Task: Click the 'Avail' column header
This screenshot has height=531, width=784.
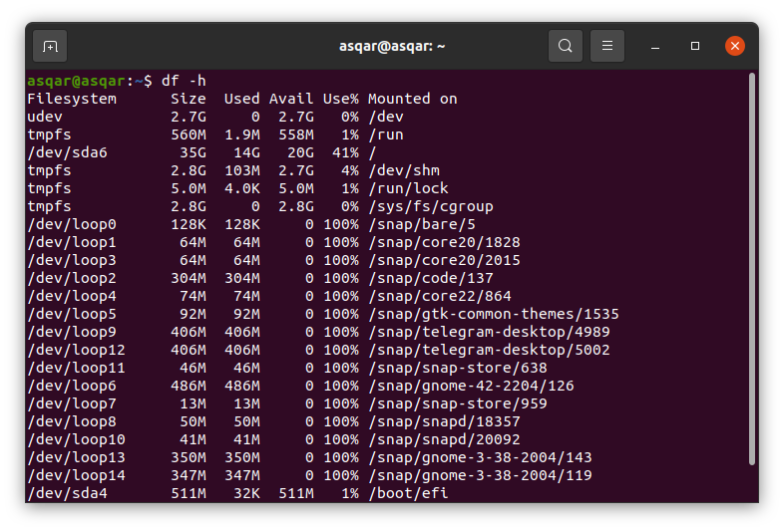Action: coord(291,99)
